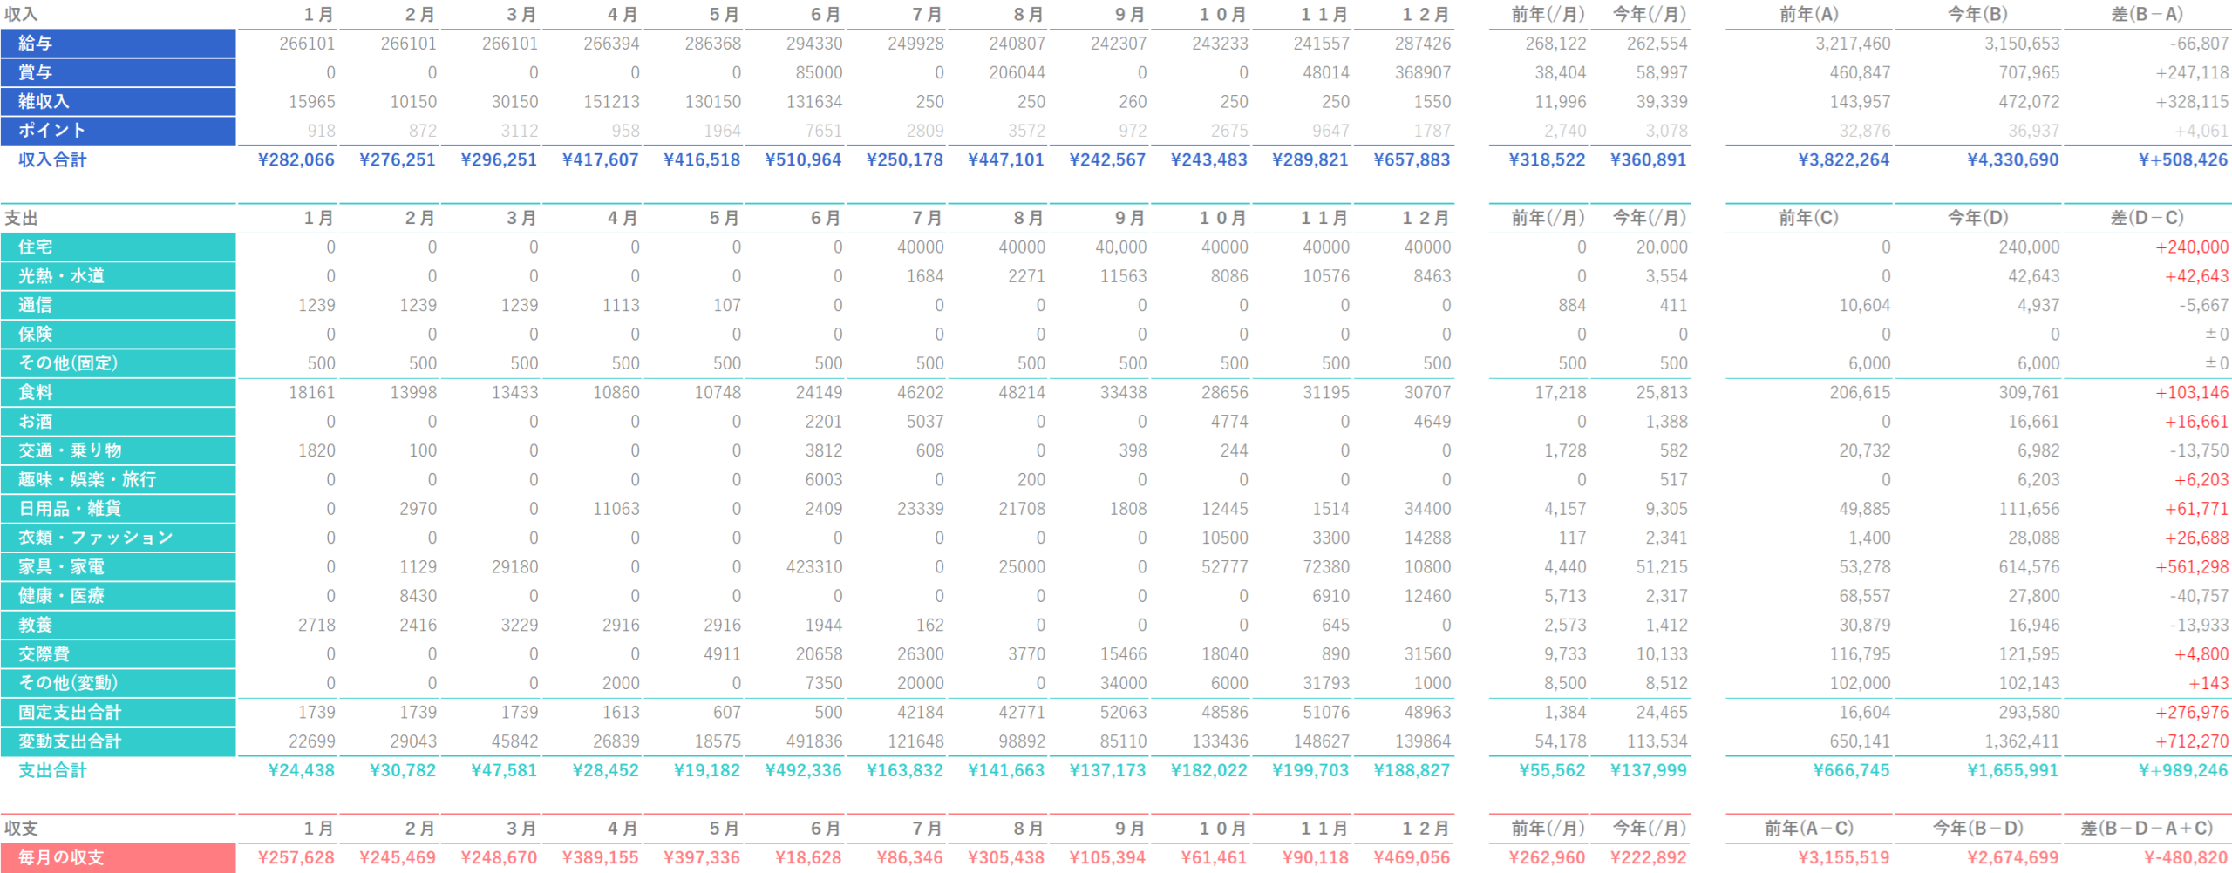Click the 毎月の収支 pink row label
2232x873 pixels.
[118, 858]
